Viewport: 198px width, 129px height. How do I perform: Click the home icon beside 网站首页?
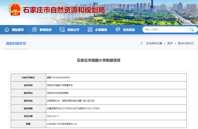(x=7, y=30)
